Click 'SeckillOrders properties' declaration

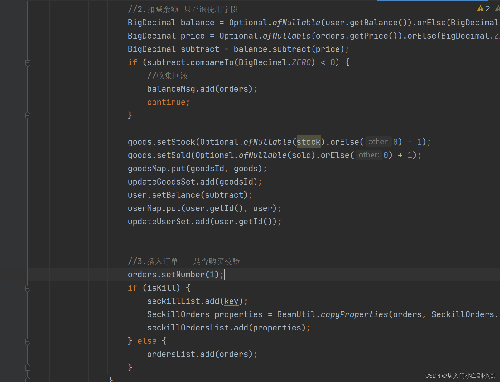coord(205,314)
